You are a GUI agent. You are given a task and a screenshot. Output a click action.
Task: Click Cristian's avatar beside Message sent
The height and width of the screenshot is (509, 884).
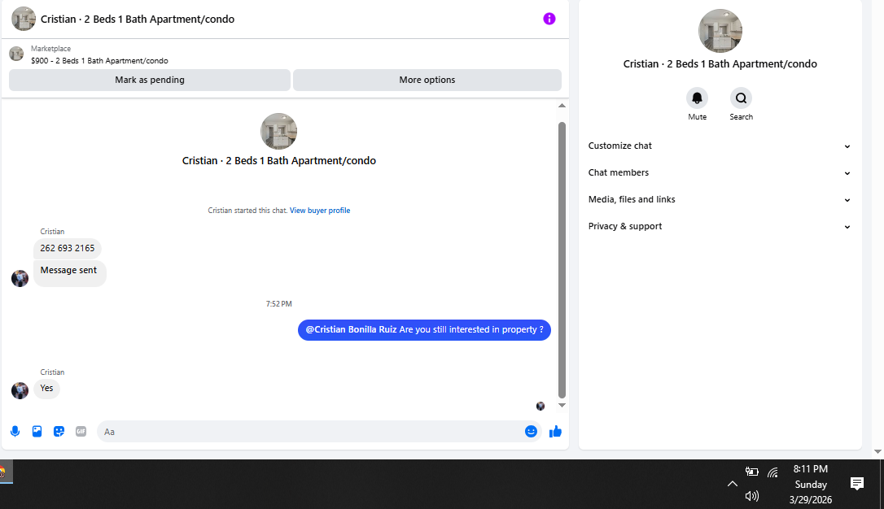20,278
